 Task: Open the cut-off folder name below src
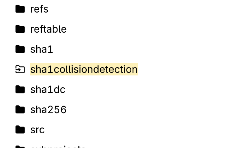point(58,147)
